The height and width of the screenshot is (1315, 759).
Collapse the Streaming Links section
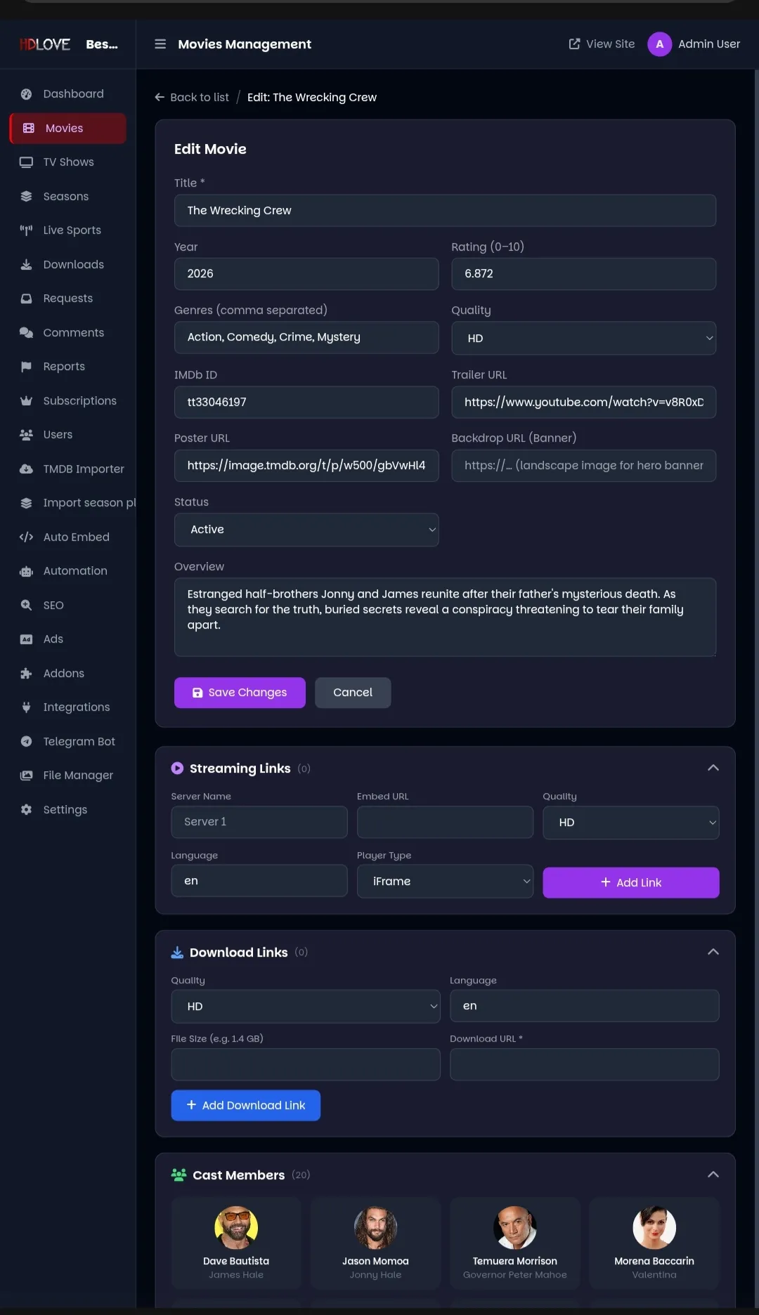point(713,768)
